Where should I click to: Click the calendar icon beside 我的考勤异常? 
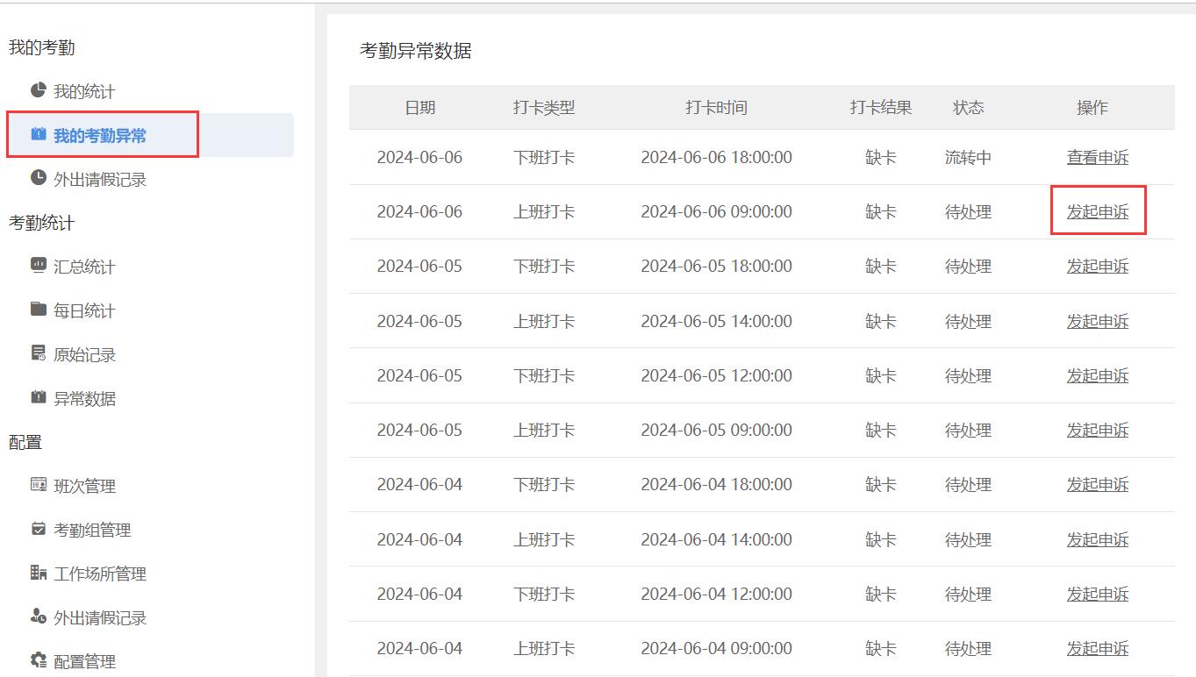38,135
